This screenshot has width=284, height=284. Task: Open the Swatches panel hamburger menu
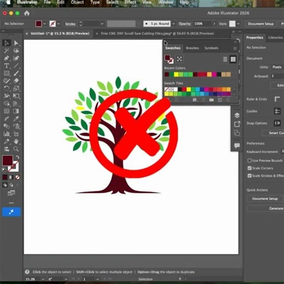(235, 48)
